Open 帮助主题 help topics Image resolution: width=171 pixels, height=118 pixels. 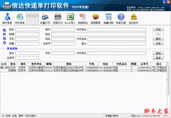point(121,18)
